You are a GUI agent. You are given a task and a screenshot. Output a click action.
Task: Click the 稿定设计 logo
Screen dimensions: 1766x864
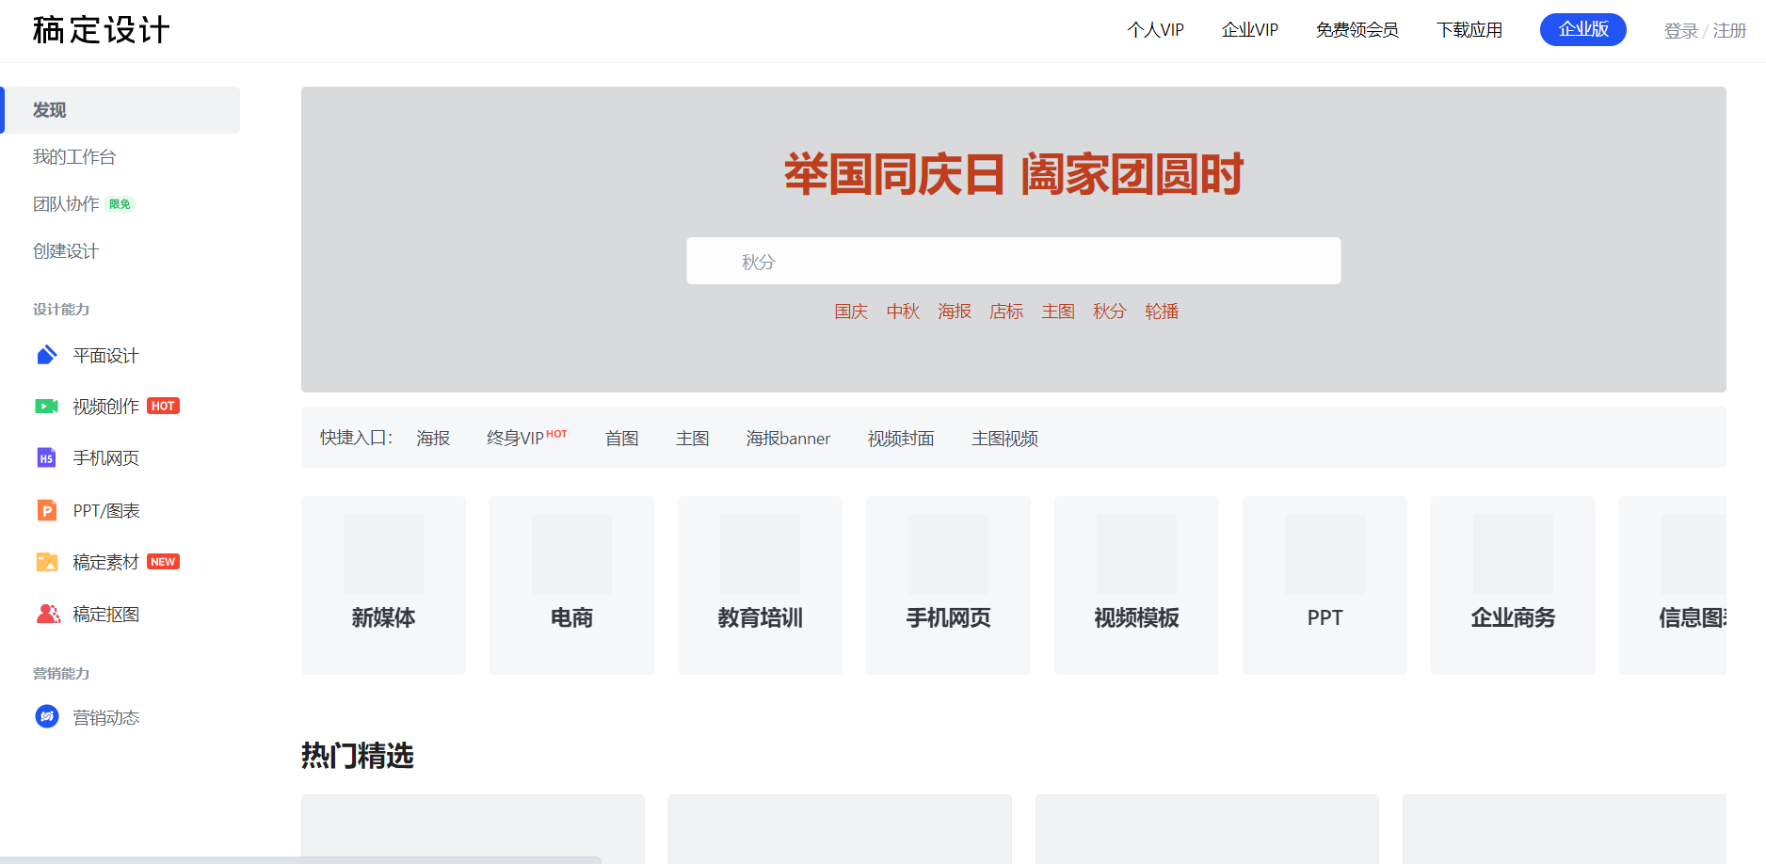(x=101, y=30)
